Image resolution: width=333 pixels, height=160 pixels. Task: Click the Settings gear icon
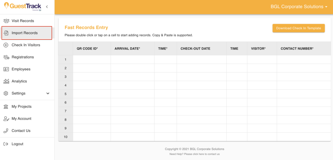[x=6, y=93]
